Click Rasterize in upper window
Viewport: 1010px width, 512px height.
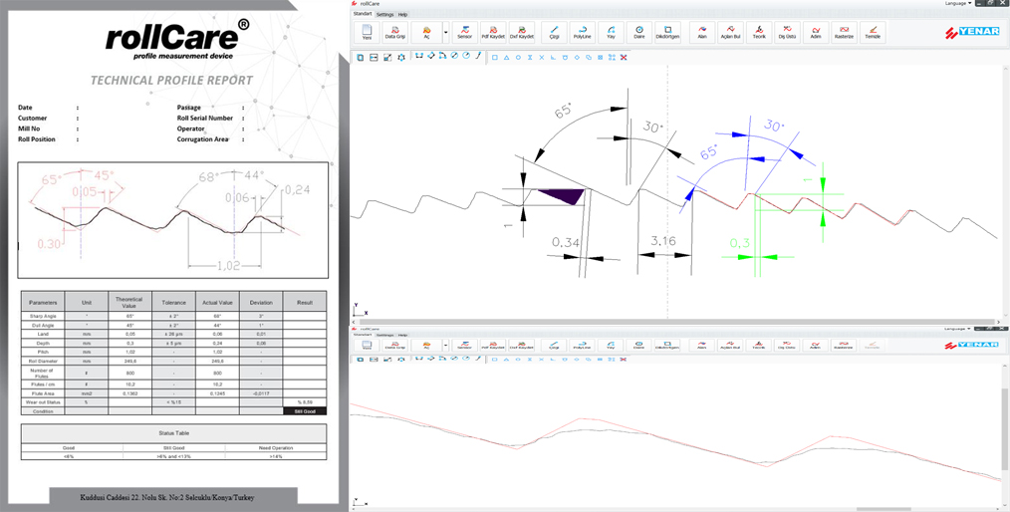[x=844, y=32]
